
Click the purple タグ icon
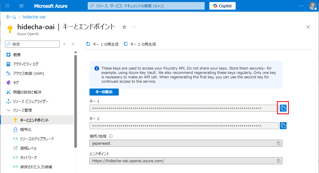coord(8,83)
